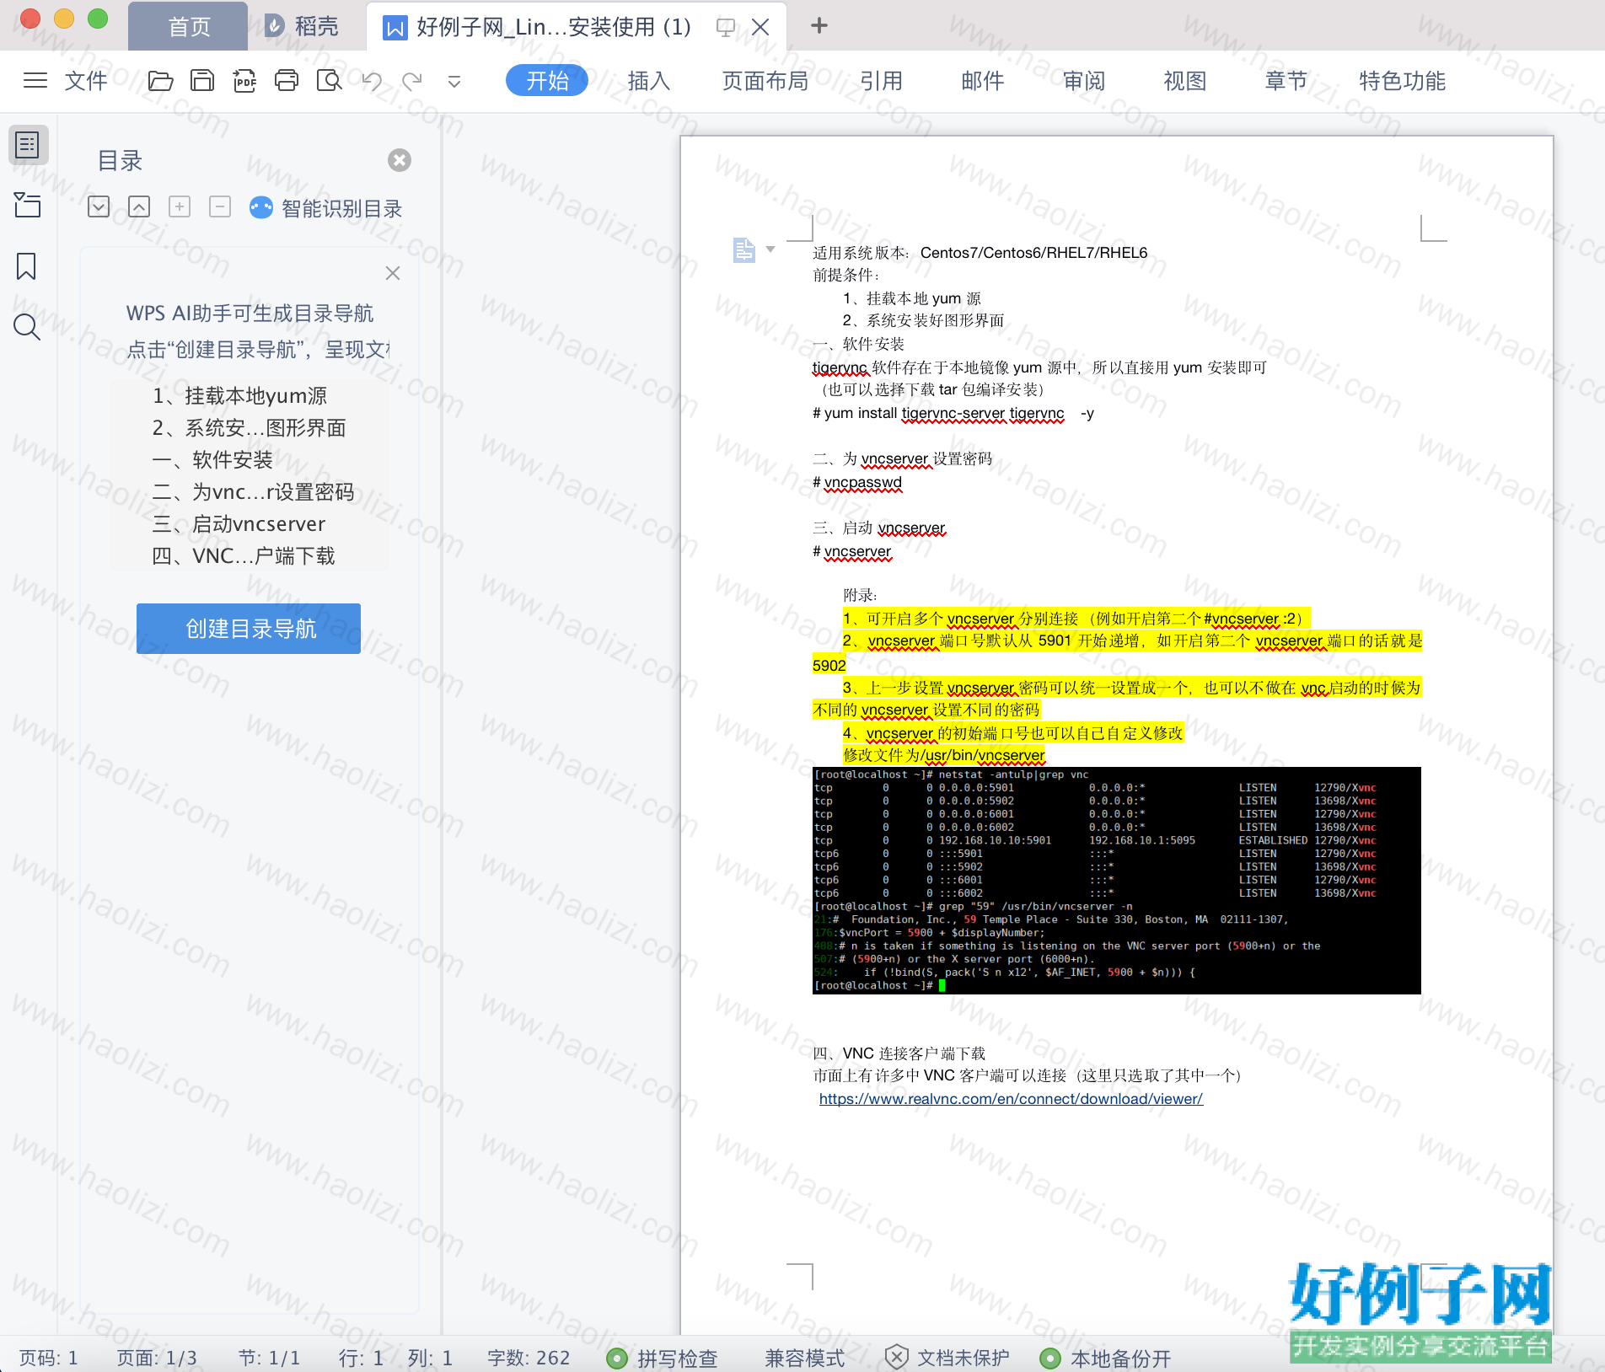The image size is (1605, 1372).
Task: Open bookmarks sidebar icon
Action: tap(26, 266)
